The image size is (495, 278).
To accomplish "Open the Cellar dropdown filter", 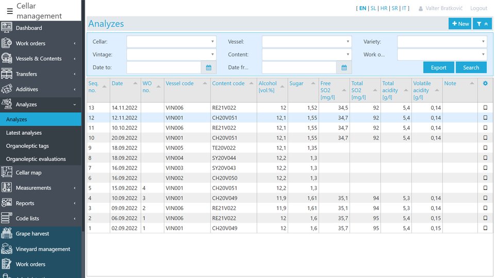I will [x=171, y=42].
